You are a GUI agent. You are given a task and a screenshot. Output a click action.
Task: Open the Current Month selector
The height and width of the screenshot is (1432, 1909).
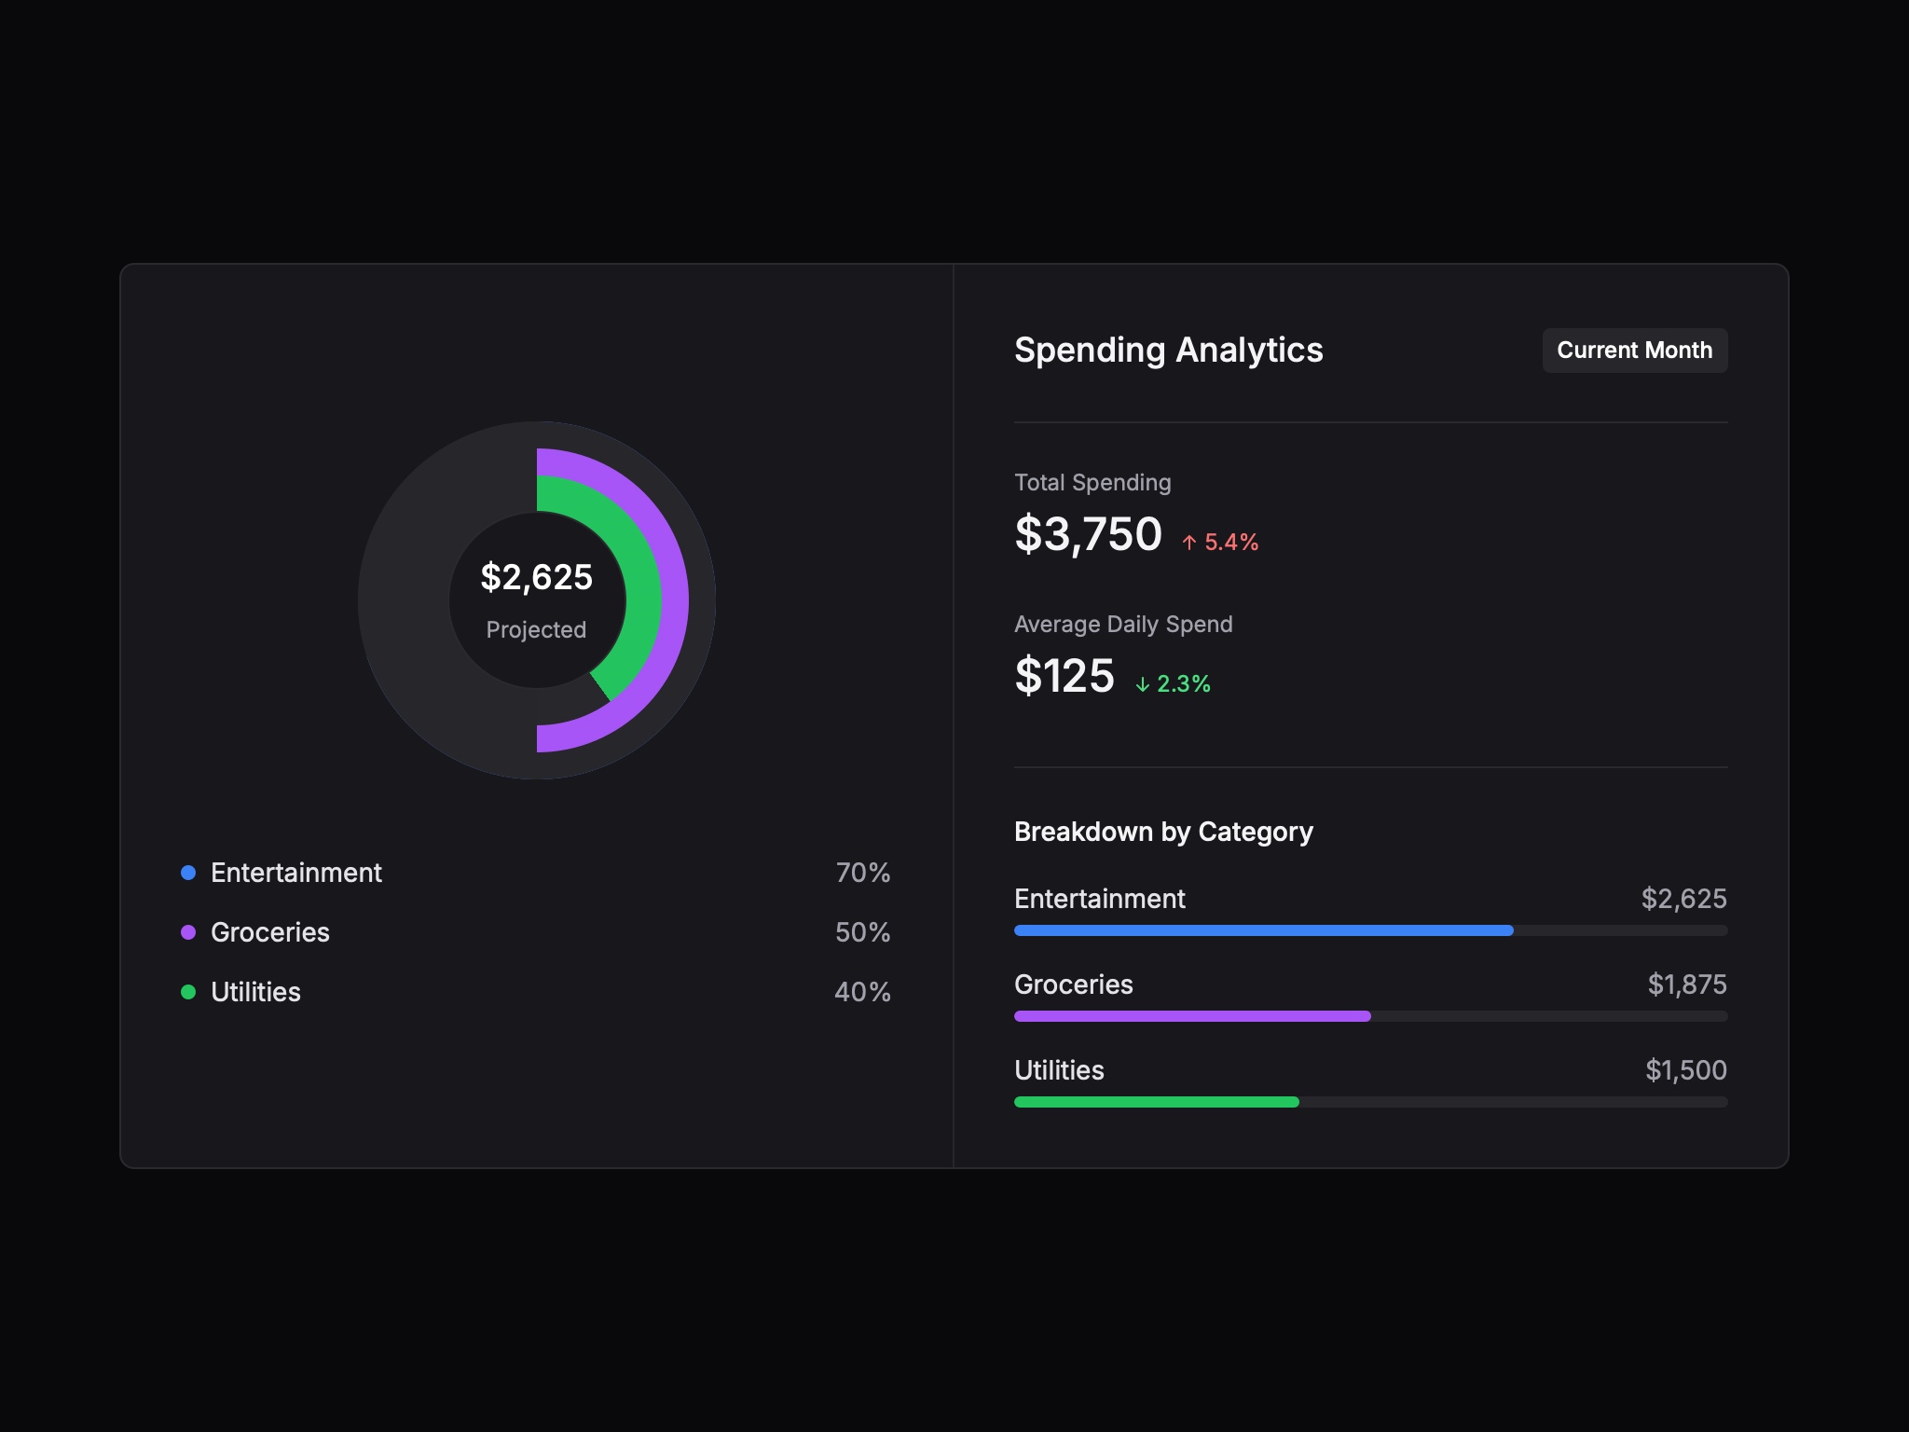tap(1634, 350)
